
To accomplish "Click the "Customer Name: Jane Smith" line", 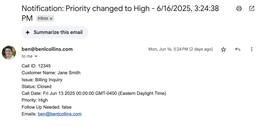I will (51, 73).
